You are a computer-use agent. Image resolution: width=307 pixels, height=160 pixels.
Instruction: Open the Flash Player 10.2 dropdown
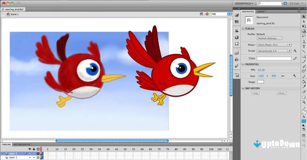[290, 45]
